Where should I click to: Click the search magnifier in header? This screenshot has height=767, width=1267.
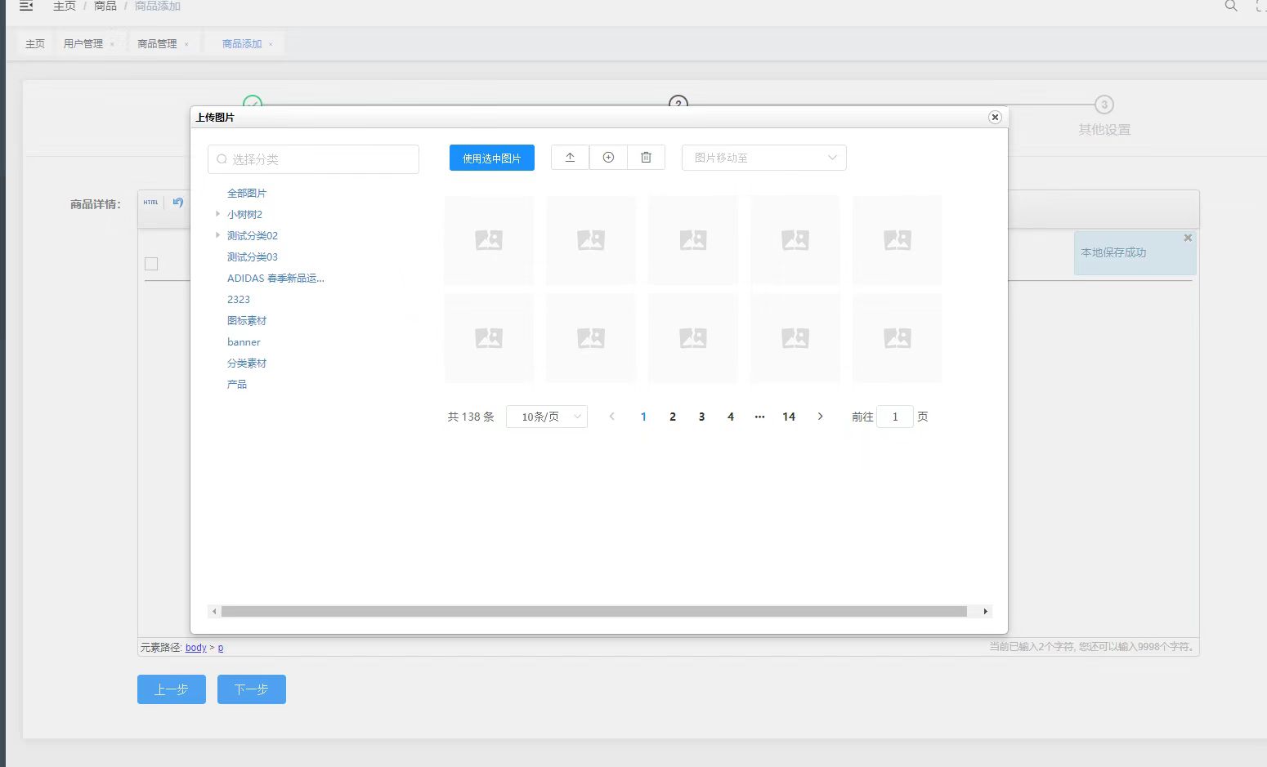[x=1231, y=6]
